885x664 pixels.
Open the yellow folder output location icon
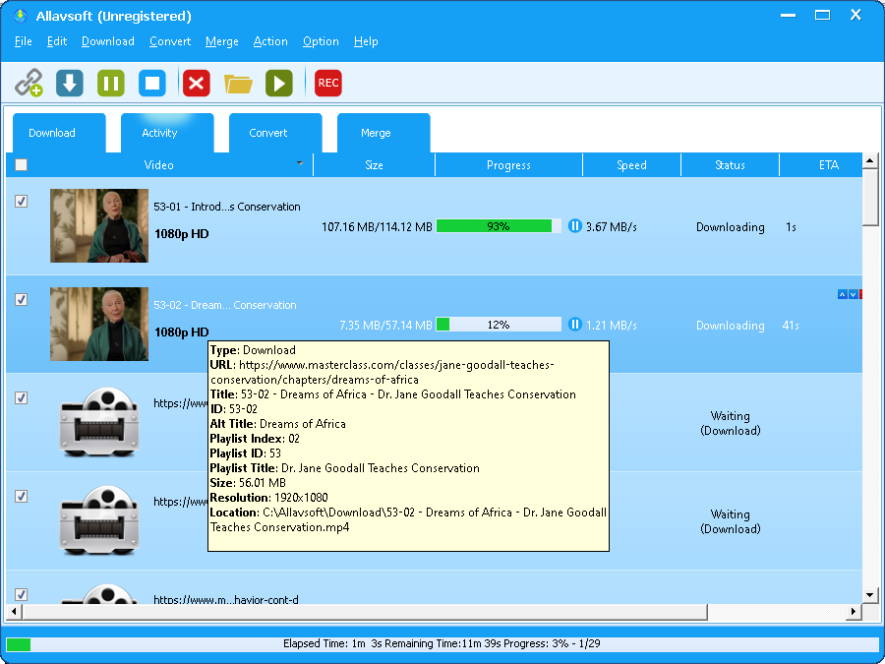coord(238,84)
